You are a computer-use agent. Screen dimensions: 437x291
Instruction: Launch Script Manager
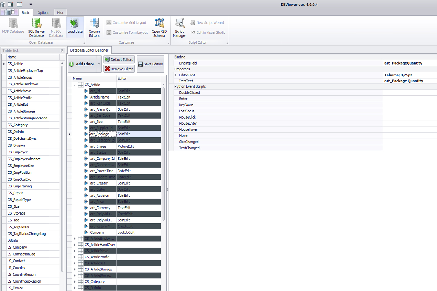[x=179, y=27]
